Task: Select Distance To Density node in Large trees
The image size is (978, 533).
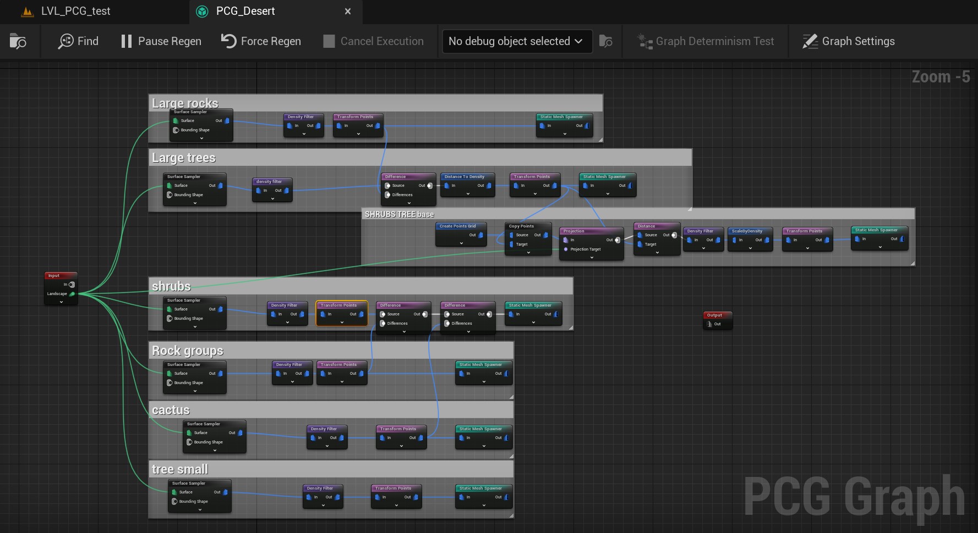Action: tap(465, 177)
